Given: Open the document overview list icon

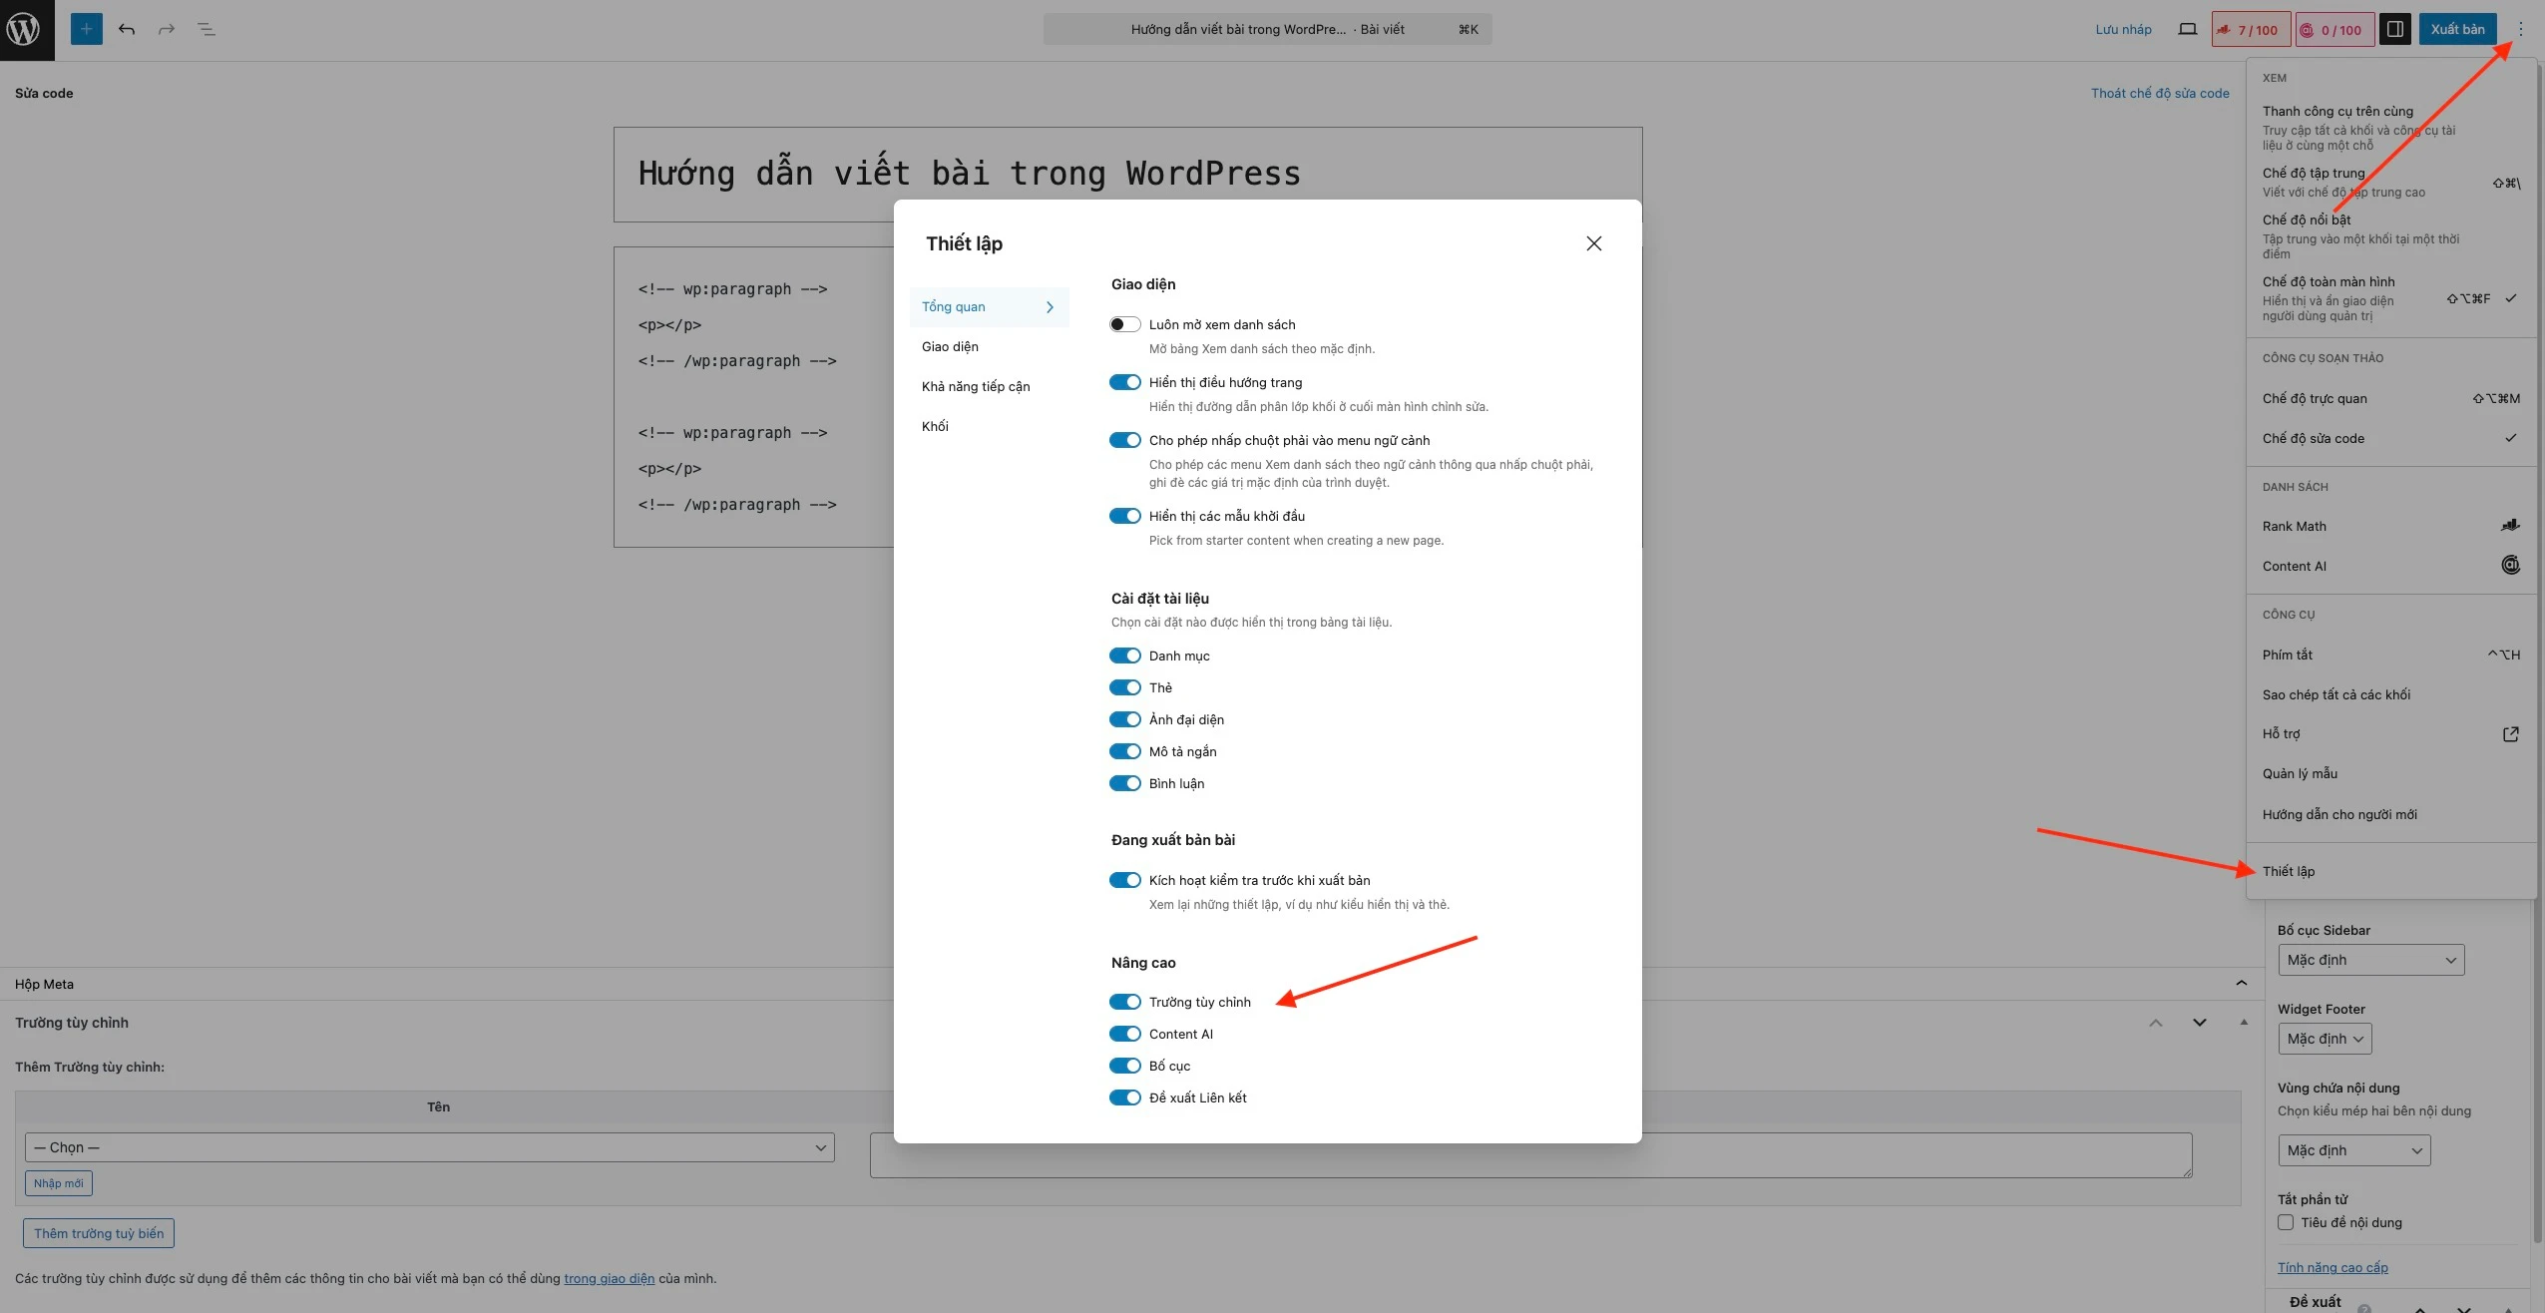Looking at the screenshot, I should (x=207, y=29).
